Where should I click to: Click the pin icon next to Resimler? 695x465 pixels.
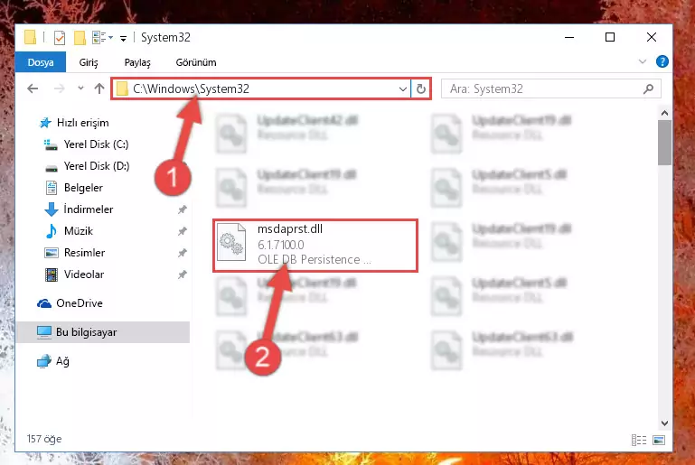pyautogui.click(x=183, y=253)
